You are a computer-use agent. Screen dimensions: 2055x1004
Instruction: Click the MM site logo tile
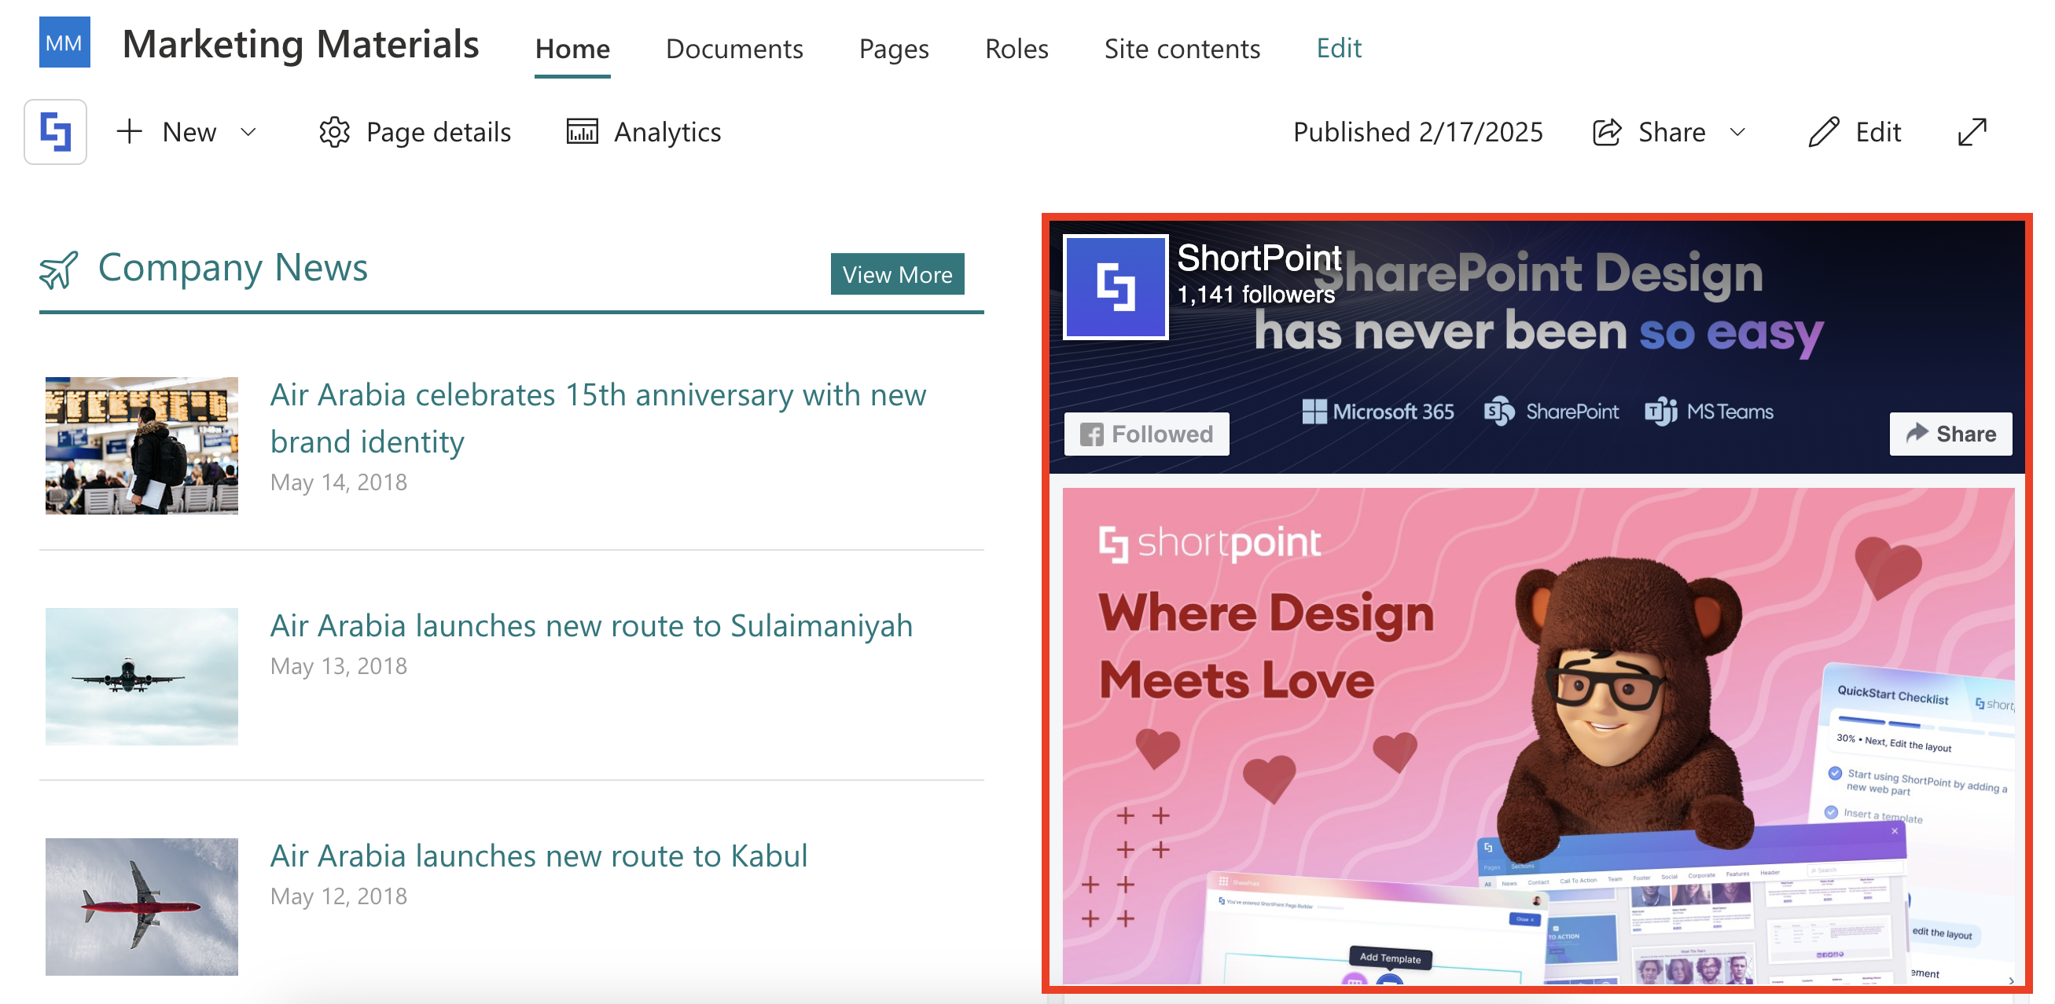coord(64,42)
